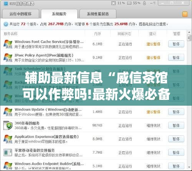Click the IPsec Policy Agent system icon

click(x=8, y=58)
